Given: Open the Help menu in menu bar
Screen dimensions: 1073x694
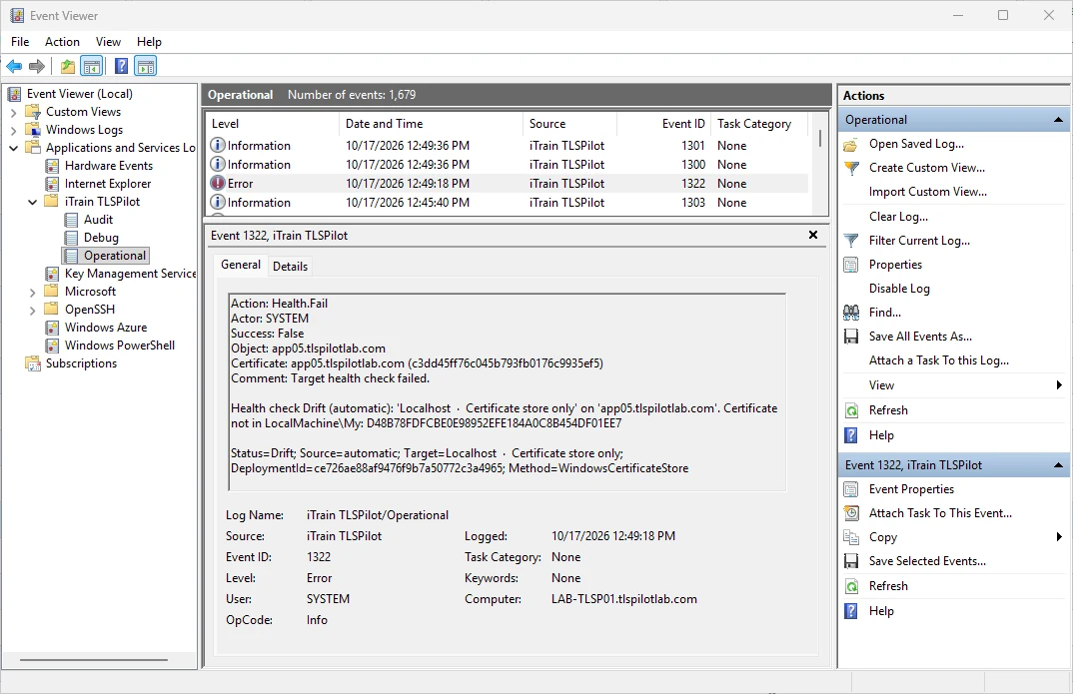Looking at the screenshot, I should (149, 42).
